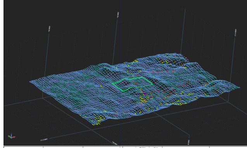Click the bottom-center axis tick label
Screen dimensions: 247x148
[x=115, y=143]
